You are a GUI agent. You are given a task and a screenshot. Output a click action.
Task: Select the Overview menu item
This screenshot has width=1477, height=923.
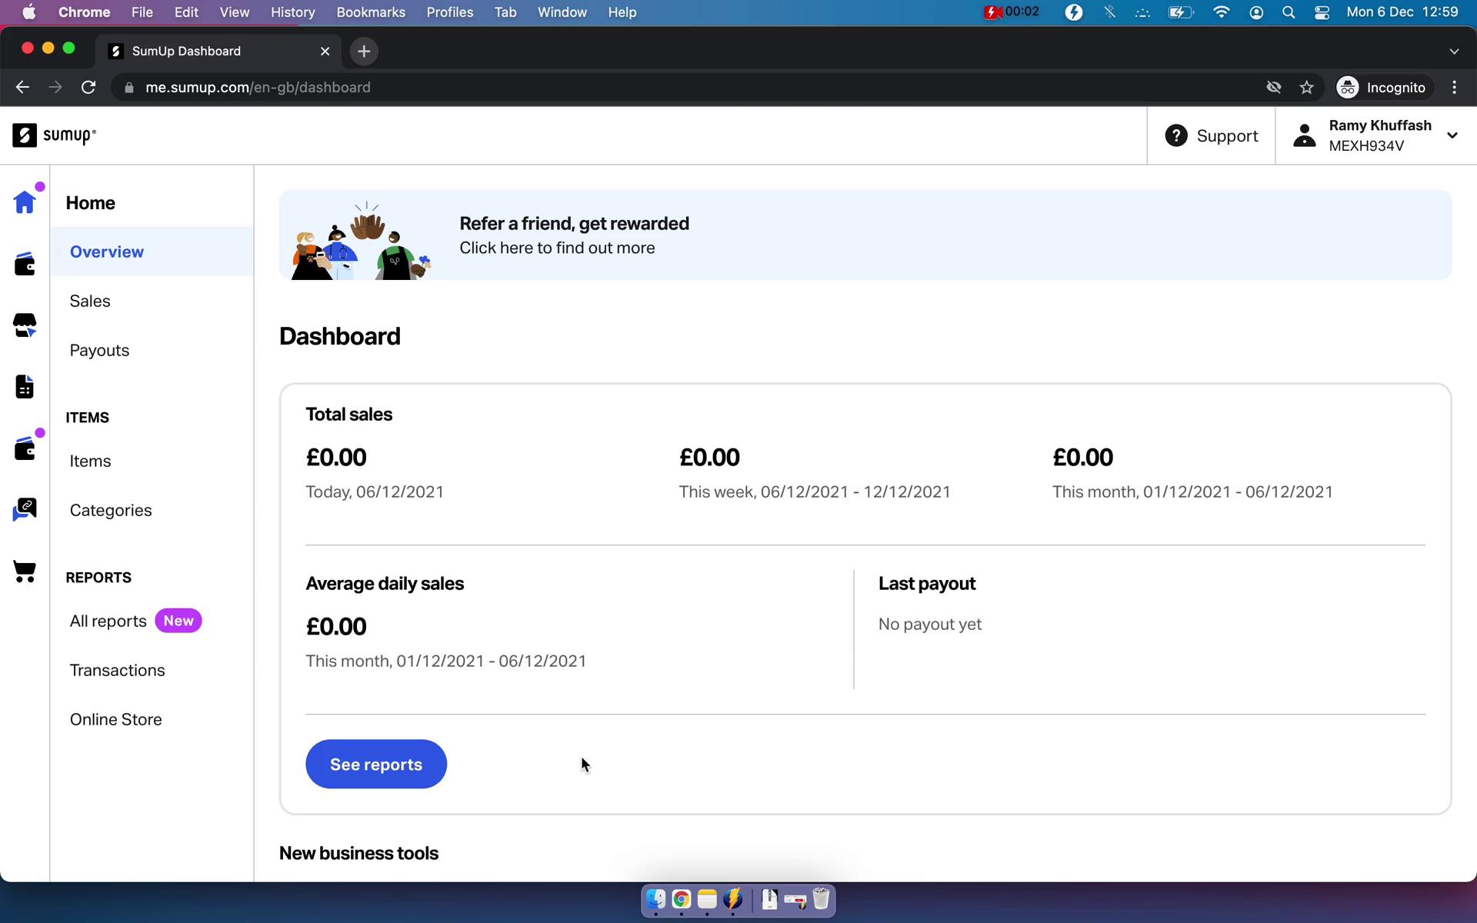tap(106, 251)
